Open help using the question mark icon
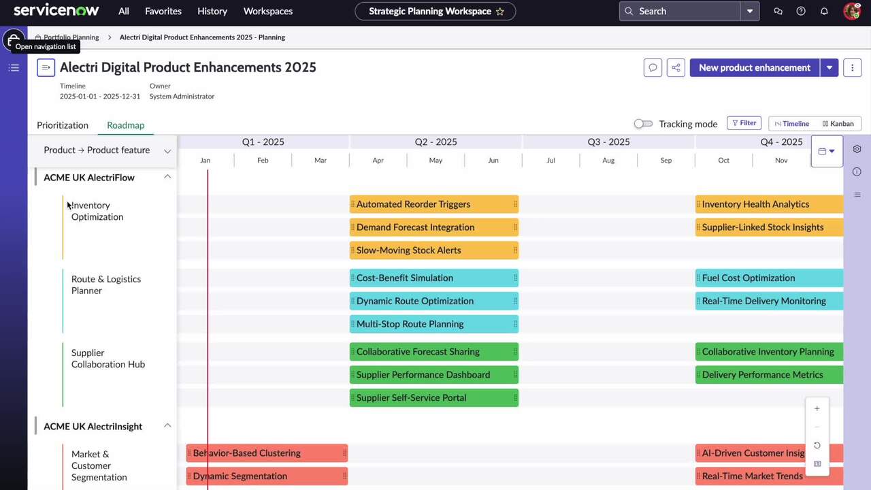Screen dimensions: 871x490 pos(801,11)
